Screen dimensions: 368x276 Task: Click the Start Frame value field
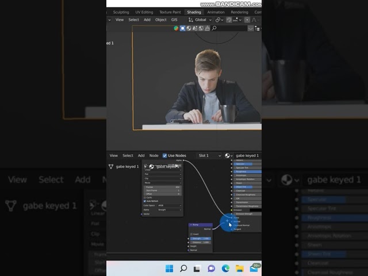click(162, 190)
